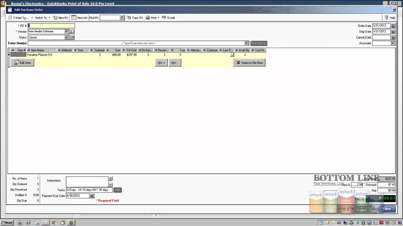The image size is (403, 226).
Task: Click into the Find PO search field
Action: click(x=110, y=18)
